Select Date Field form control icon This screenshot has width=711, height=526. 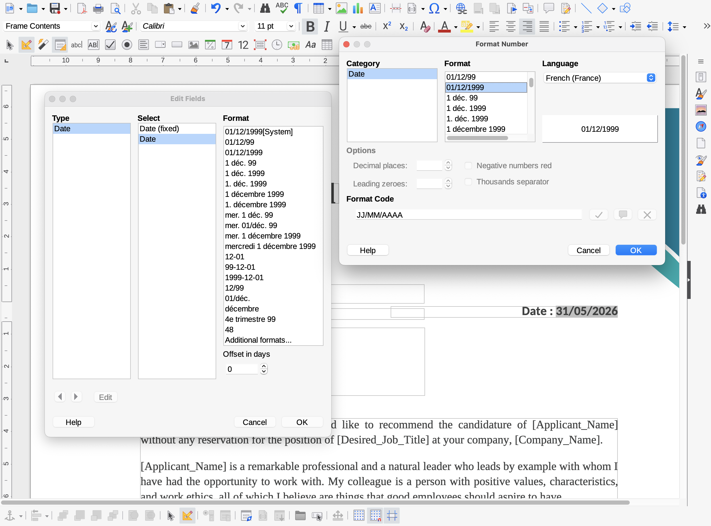227,45
